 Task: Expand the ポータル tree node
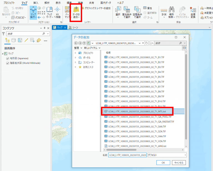pyautogui.click(x=75, y=58)
